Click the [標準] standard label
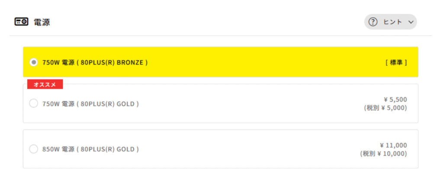 pyautogui.click(x=396, y=62)
